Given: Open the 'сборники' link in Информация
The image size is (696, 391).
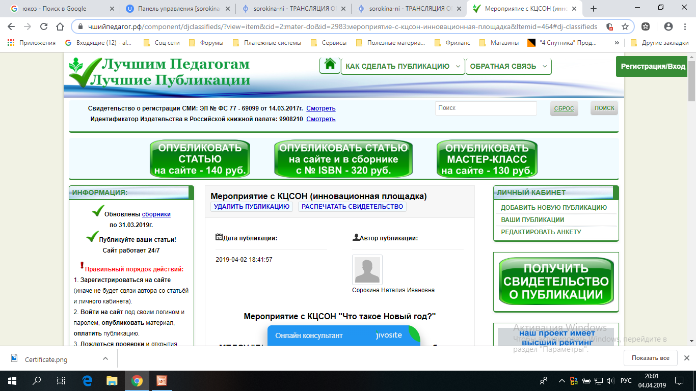Looking at the screenshot, I should point(156,214).
